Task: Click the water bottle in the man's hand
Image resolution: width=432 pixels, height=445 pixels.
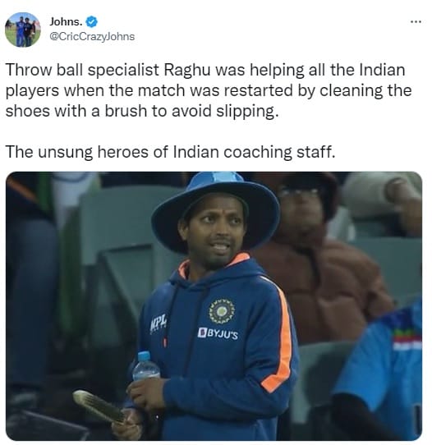Action: [145, 365]
